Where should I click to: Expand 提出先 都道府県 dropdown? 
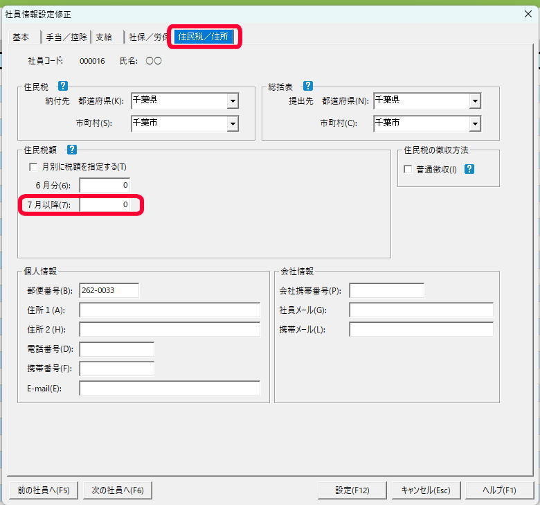474,101
